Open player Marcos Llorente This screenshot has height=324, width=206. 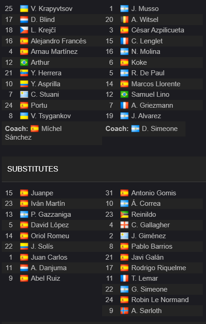point(156,84)
